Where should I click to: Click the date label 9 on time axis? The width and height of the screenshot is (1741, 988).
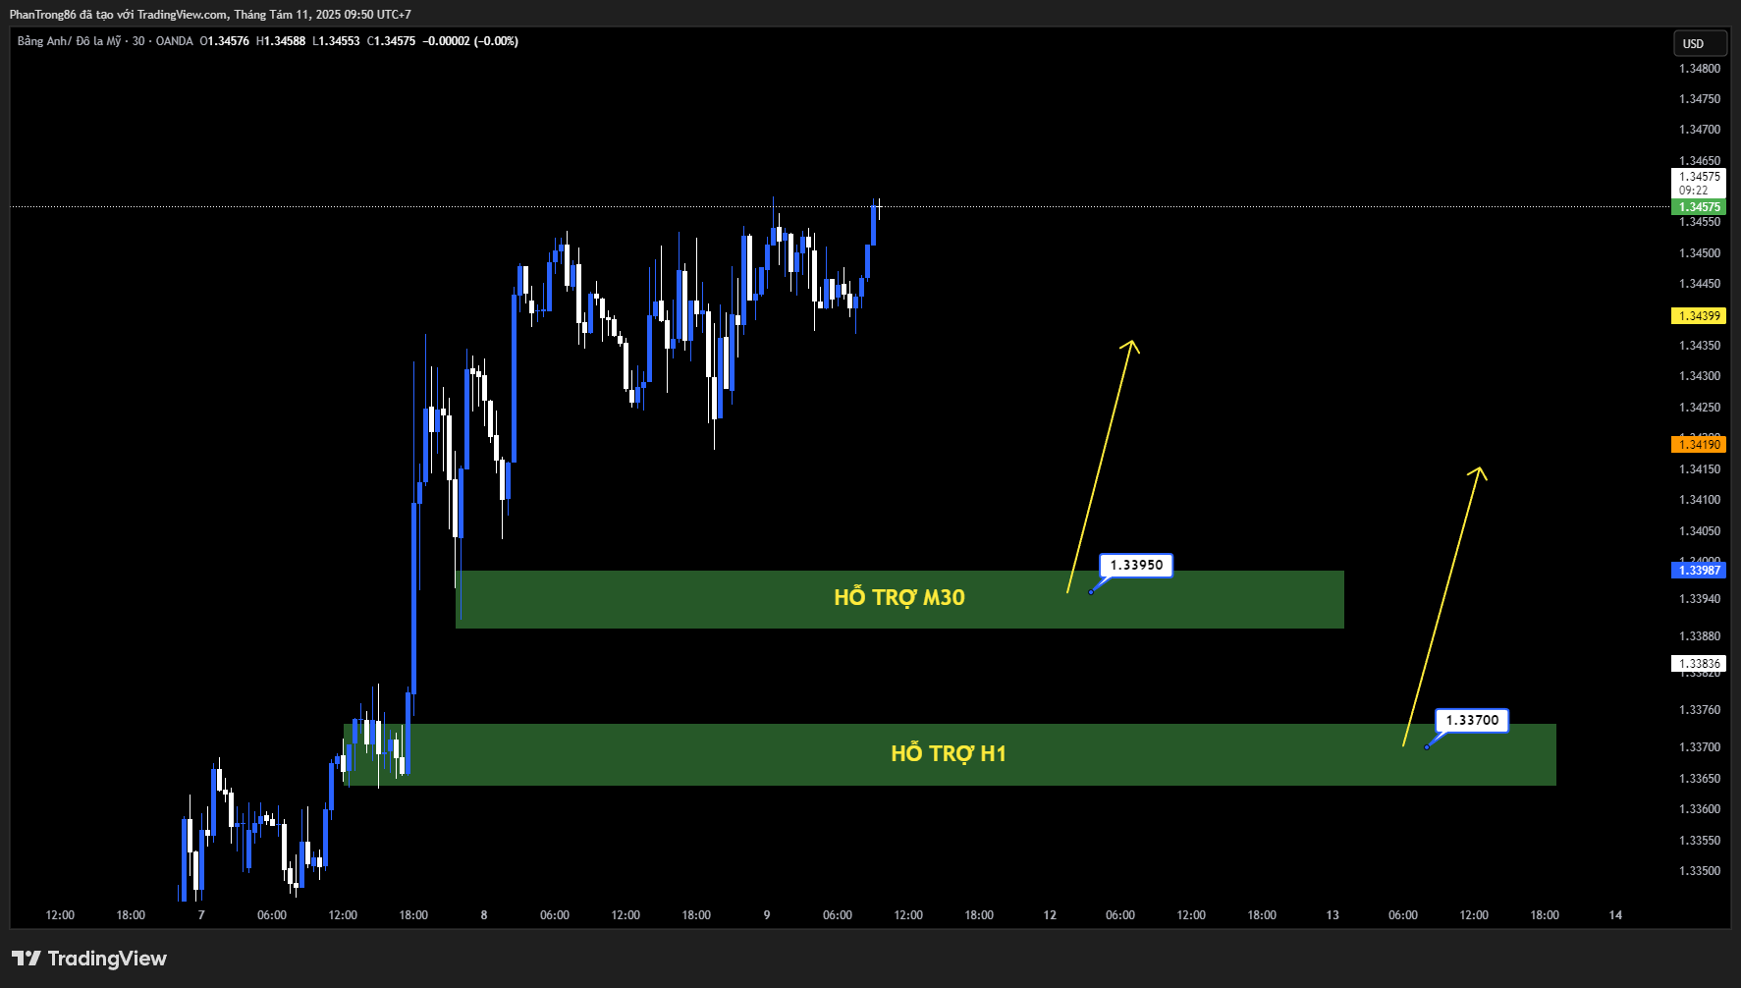click(767, 915)
